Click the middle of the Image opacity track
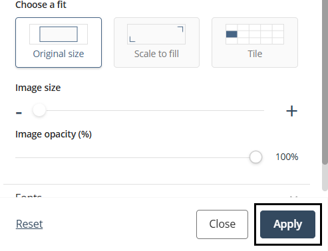This screenshot has height=251, width=328. pos(139,157)
